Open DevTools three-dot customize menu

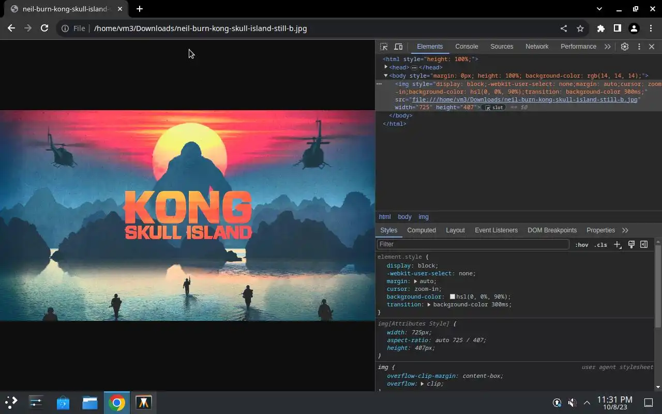click(x=639, y=47)
